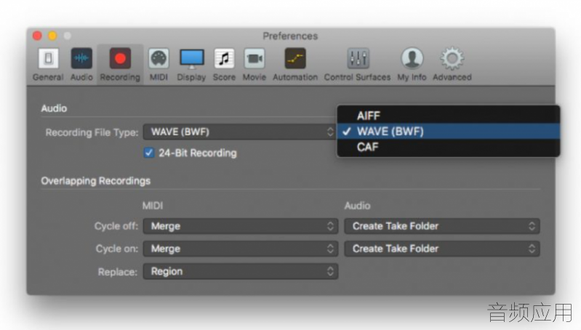Viewport: 581px width, 330px height.
Task: Open the Display monitor preferences icon
Action: pos(191,59)
